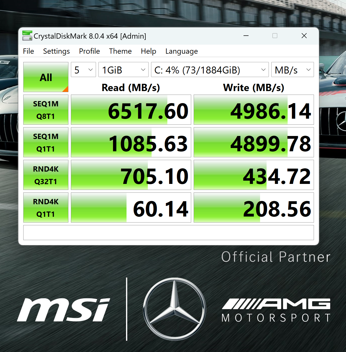This screenshot has width=346, height=352.
Task: Click the Read (MB/s) column header
Action: pyautogui.click(x=131, y=88)
